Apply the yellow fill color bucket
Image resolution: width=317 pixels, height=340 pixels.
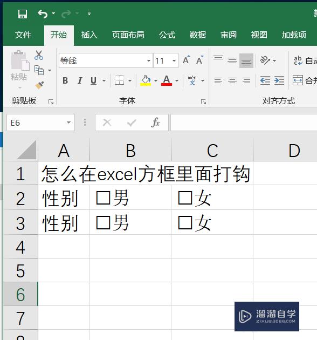146,80
